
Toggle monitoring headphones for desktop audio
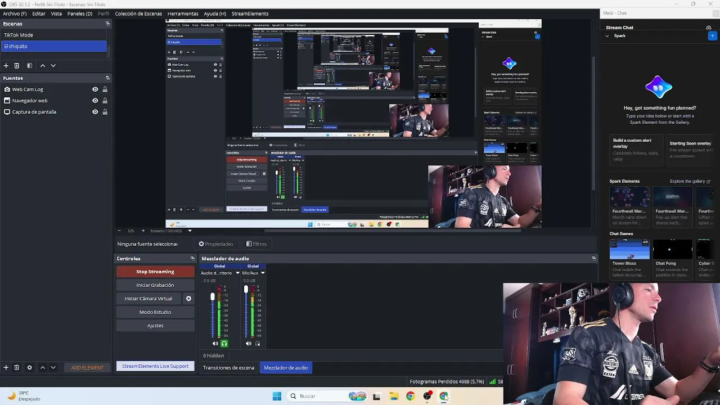[x=224, y=344]
